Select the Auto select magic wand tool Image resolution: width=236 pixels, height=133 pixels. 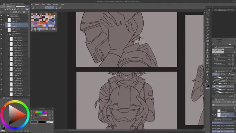tap(208, 28)
